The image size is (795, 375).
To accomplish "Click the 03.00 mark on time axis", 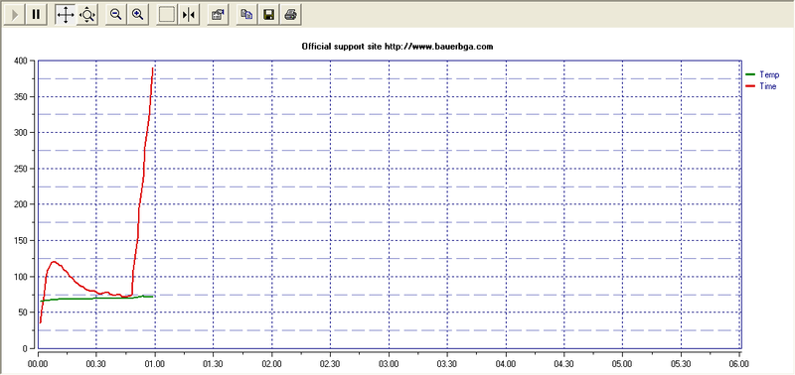I will tap(389, 363).
